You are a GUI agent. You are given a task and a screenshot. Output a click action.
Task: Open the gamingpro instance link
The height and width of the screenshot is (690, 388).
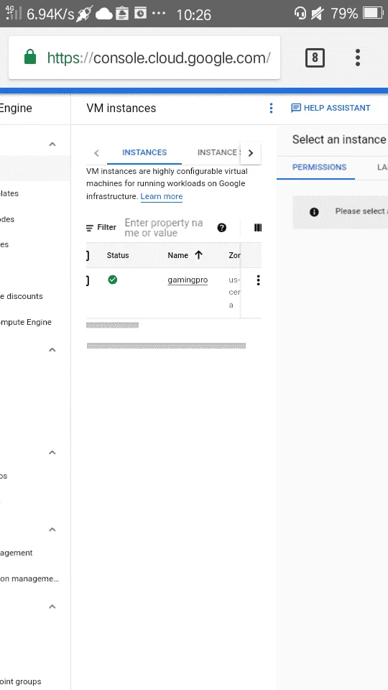188,280
